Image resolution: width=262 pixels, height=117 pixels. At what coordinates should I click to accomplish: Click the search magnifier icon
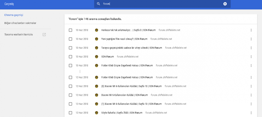pyautogui.click(x=98, y=4)
